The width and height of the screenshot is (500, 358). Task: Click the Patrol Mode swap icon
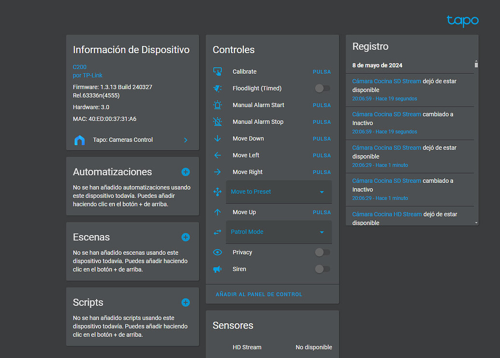pos(217,232)
